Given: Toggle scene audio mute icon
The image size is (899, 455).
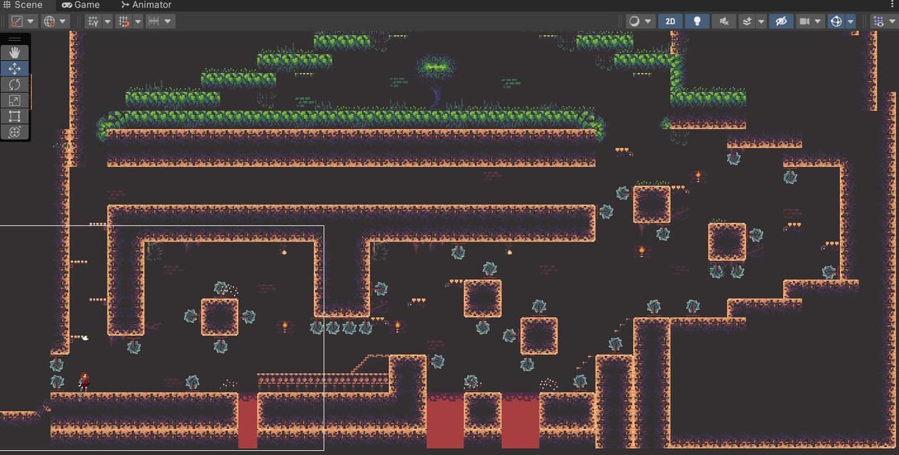Looking at the screenshot, I should (723, 21).
